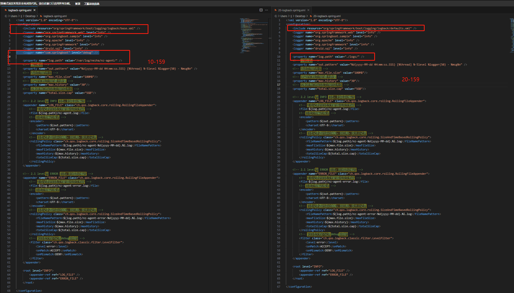Open the C: breadcrumb in right editor
This screenshot has height=293, width=514.
point(276,16)
